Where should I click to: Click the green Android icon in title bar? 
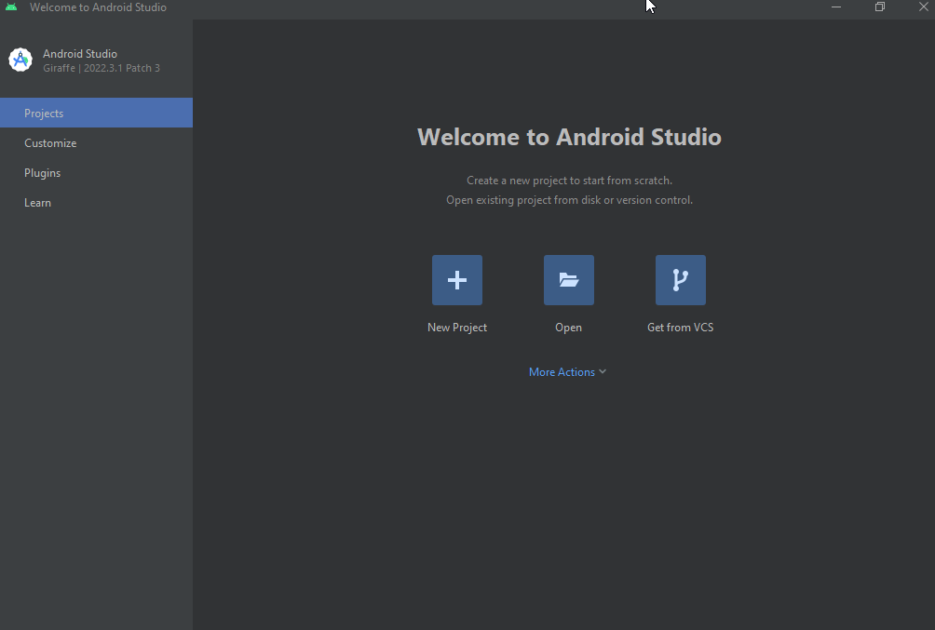[11, 7]
